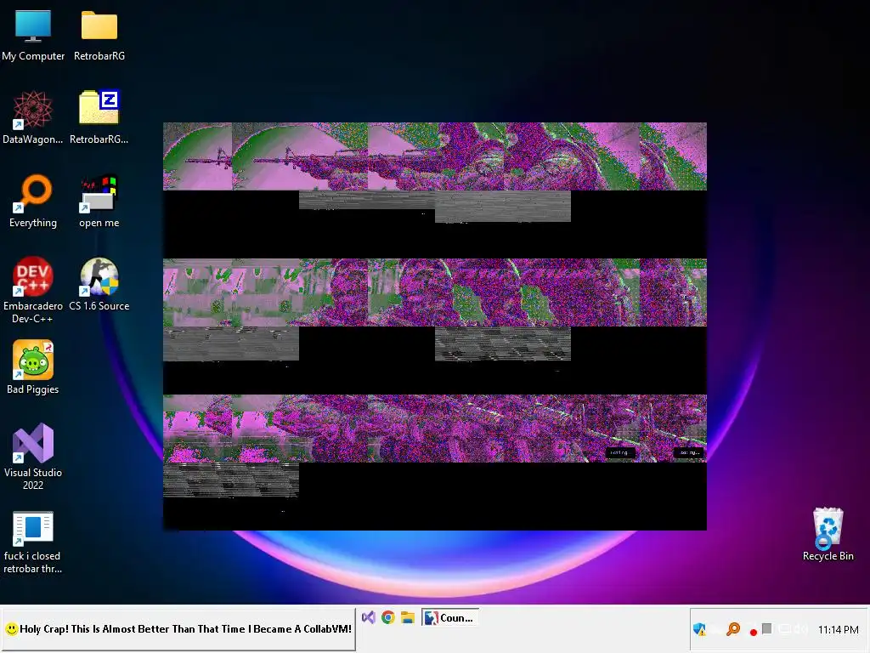Click the Everything magnifier tray icon
870x653 pixels.
733,629
